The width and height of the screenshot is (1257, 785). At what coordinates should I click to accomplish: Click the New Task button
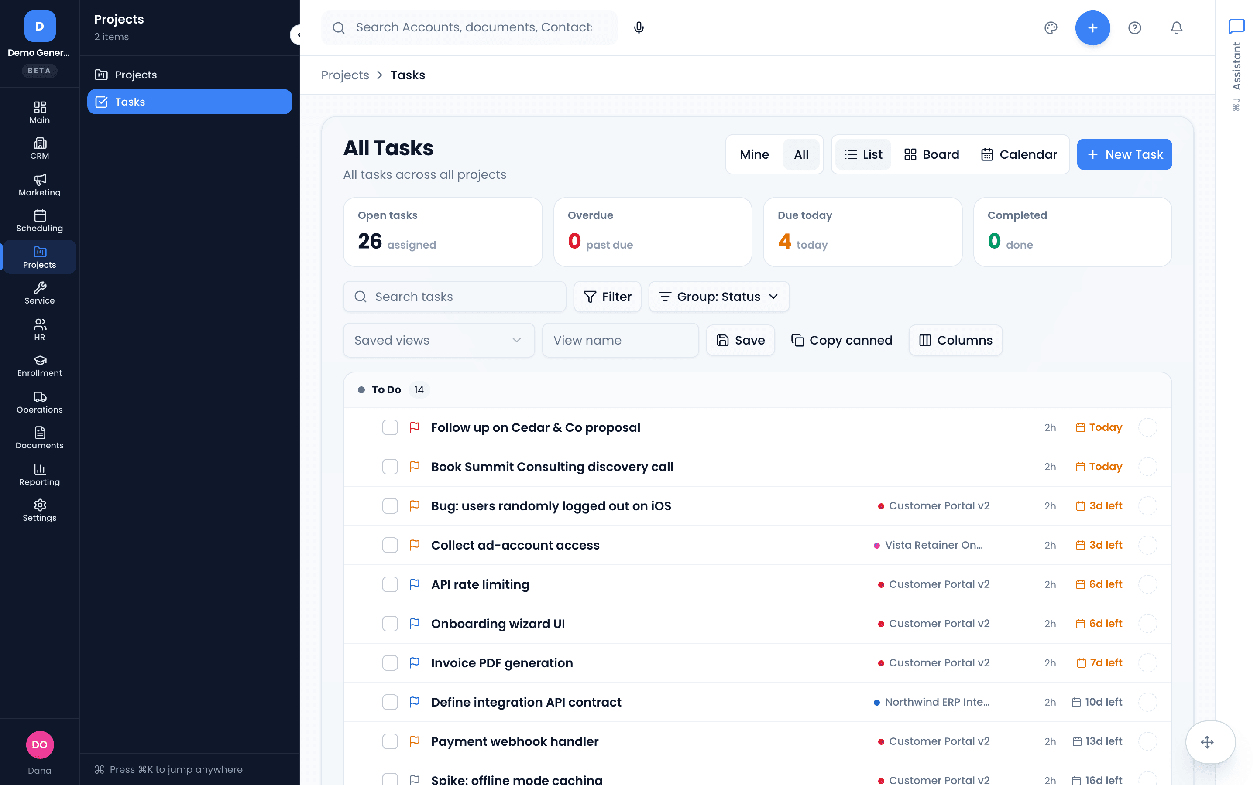[1124, 154]
